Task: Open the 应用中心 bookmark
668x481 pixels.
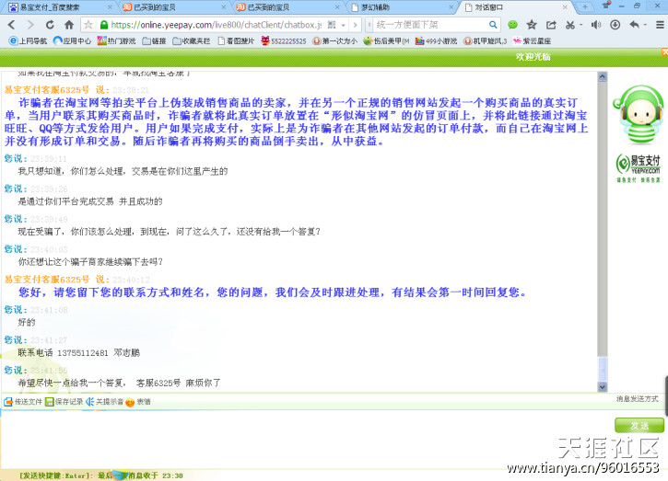Action: pyautogui.click(x=73, y=40)
